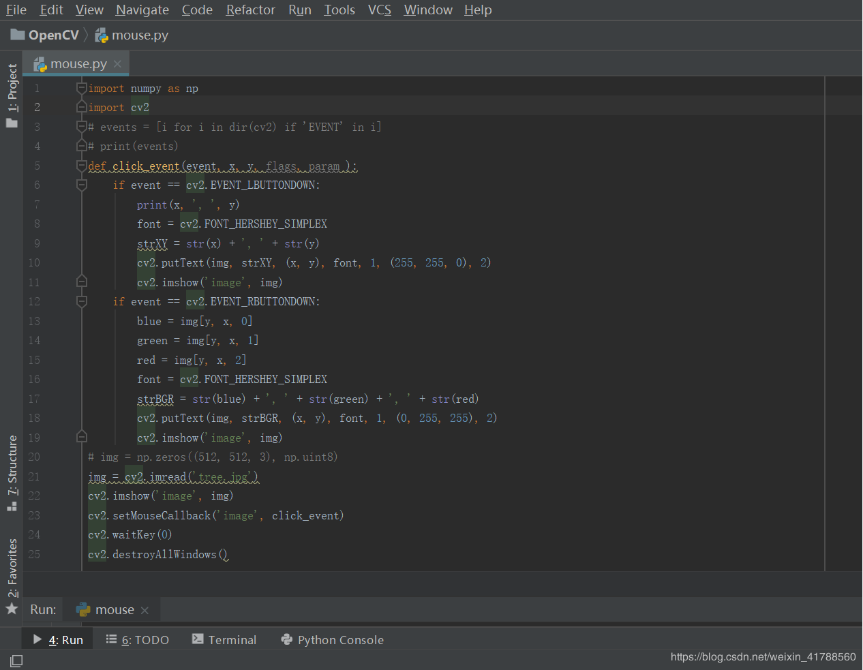
Task: Collapse the click_event function fold
Action: pos(82,166)
